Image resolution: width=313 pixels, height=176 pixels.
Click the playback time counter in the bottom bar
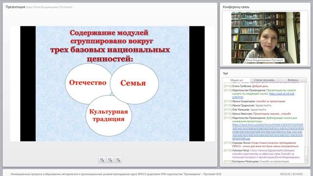[x=291, y=174]
